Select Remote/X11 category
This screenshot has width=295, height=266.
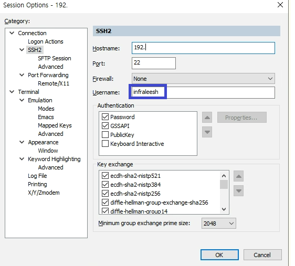pos(54,83)
